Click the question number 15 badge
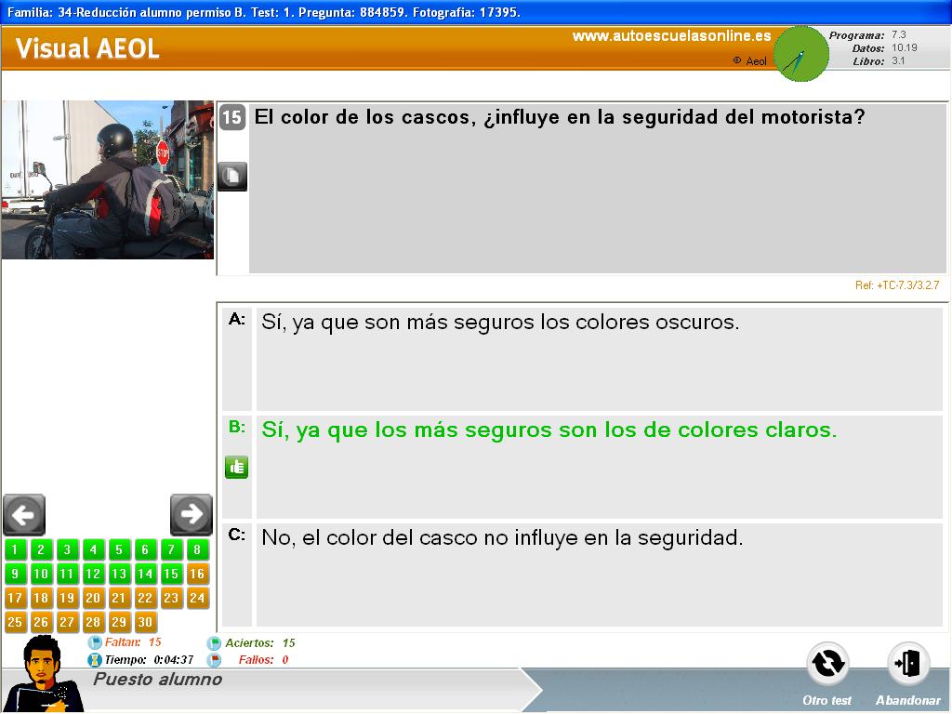The height and width of the screenshot is (714, 952). pos(232,118)
